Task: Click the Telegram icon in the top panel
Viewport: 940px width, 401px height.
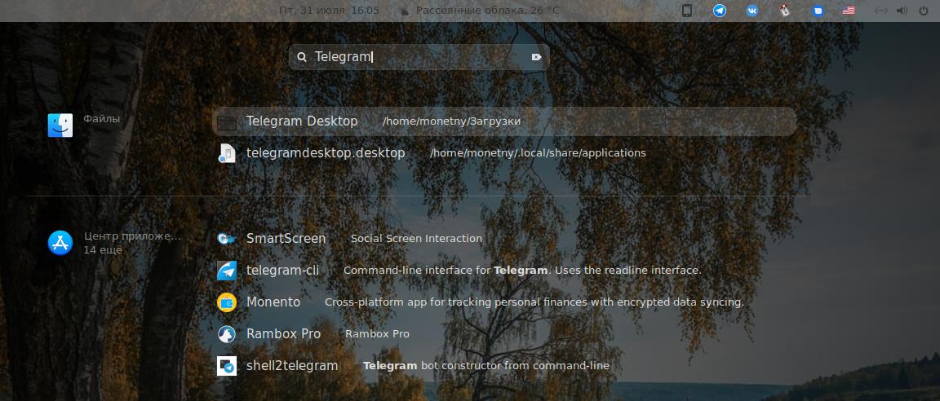Action: (x=720, y=11)
